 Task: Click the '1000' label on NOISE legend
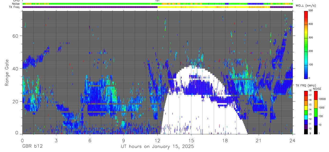321,108
